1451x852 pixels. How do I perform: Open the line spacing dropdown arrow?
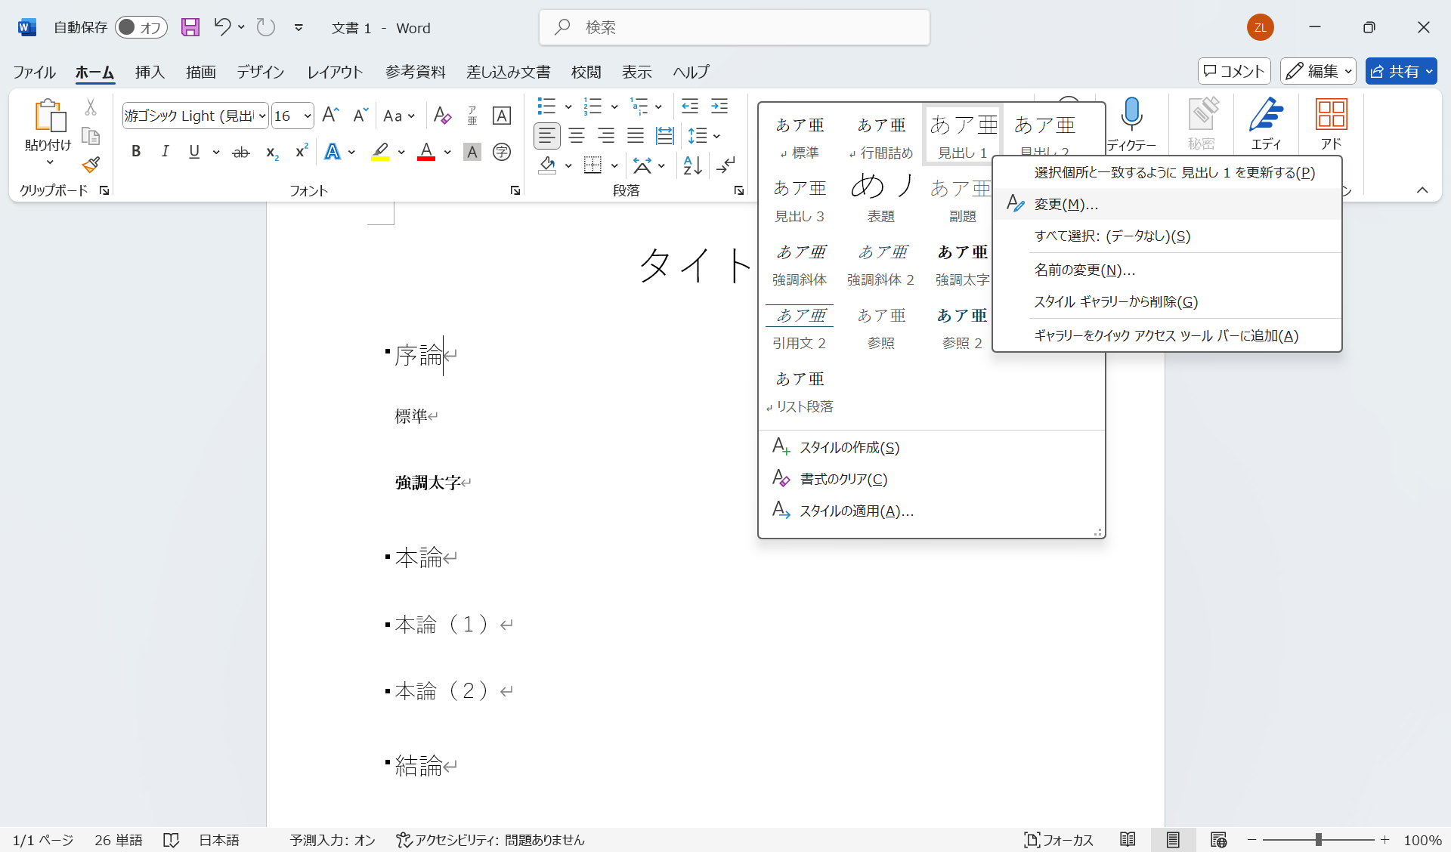(x=716, y=137)
